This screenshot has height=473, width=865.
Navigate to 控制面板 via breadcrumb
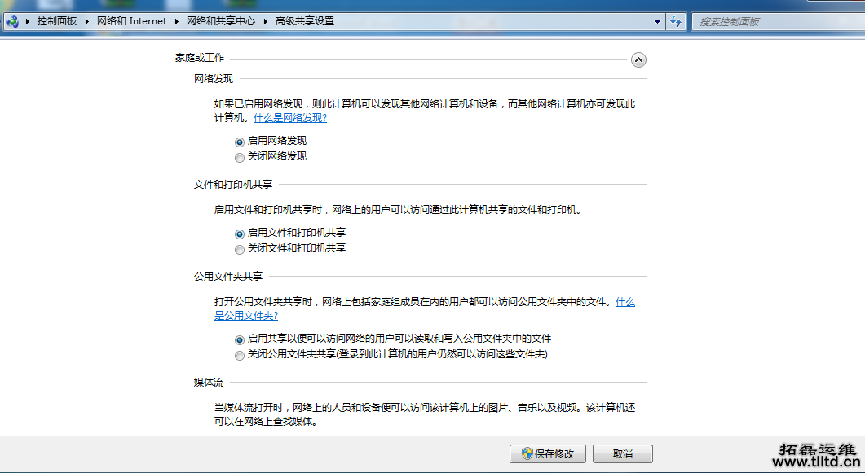pos(57,22)
